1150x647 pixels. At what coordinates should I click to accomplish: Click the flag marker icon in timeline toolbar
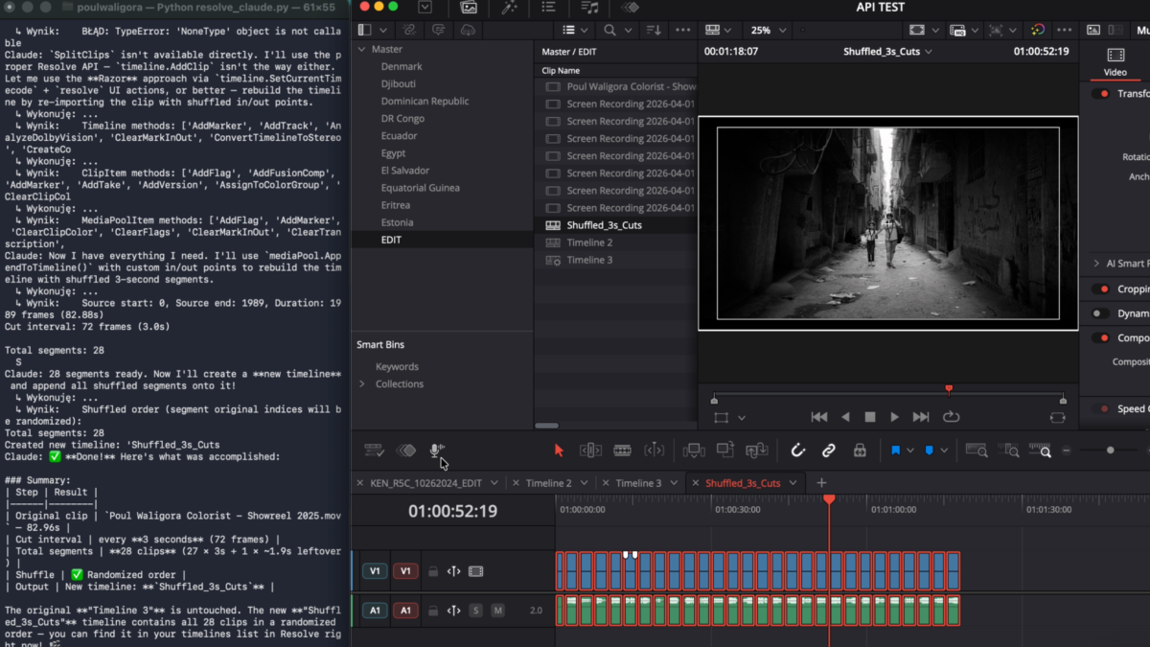tap(896, 450)
